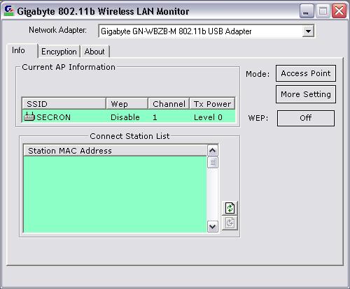The image size is (350, 289).
Task: Close the Wireless LAN Monitor window
Action: (x=339, y=11)
